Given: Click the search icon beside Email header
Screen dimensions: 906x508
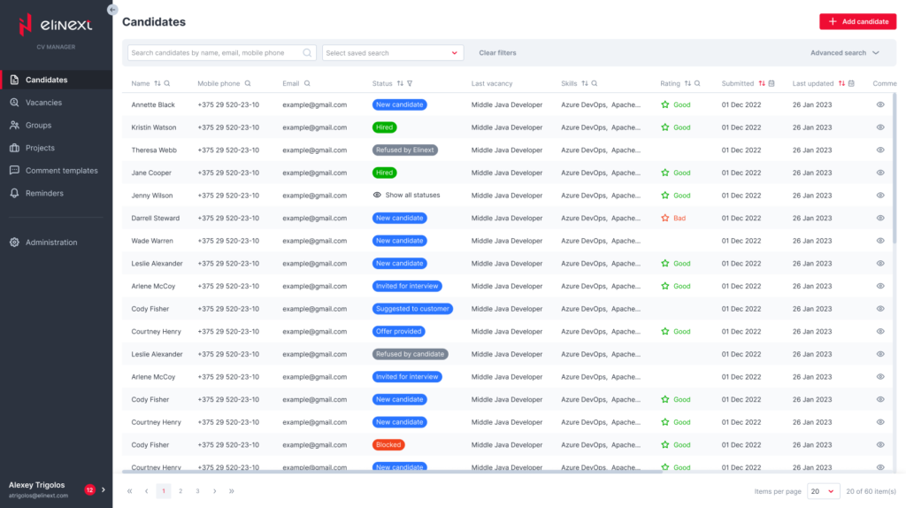Looking at the screenshot, I should point(307,83).
